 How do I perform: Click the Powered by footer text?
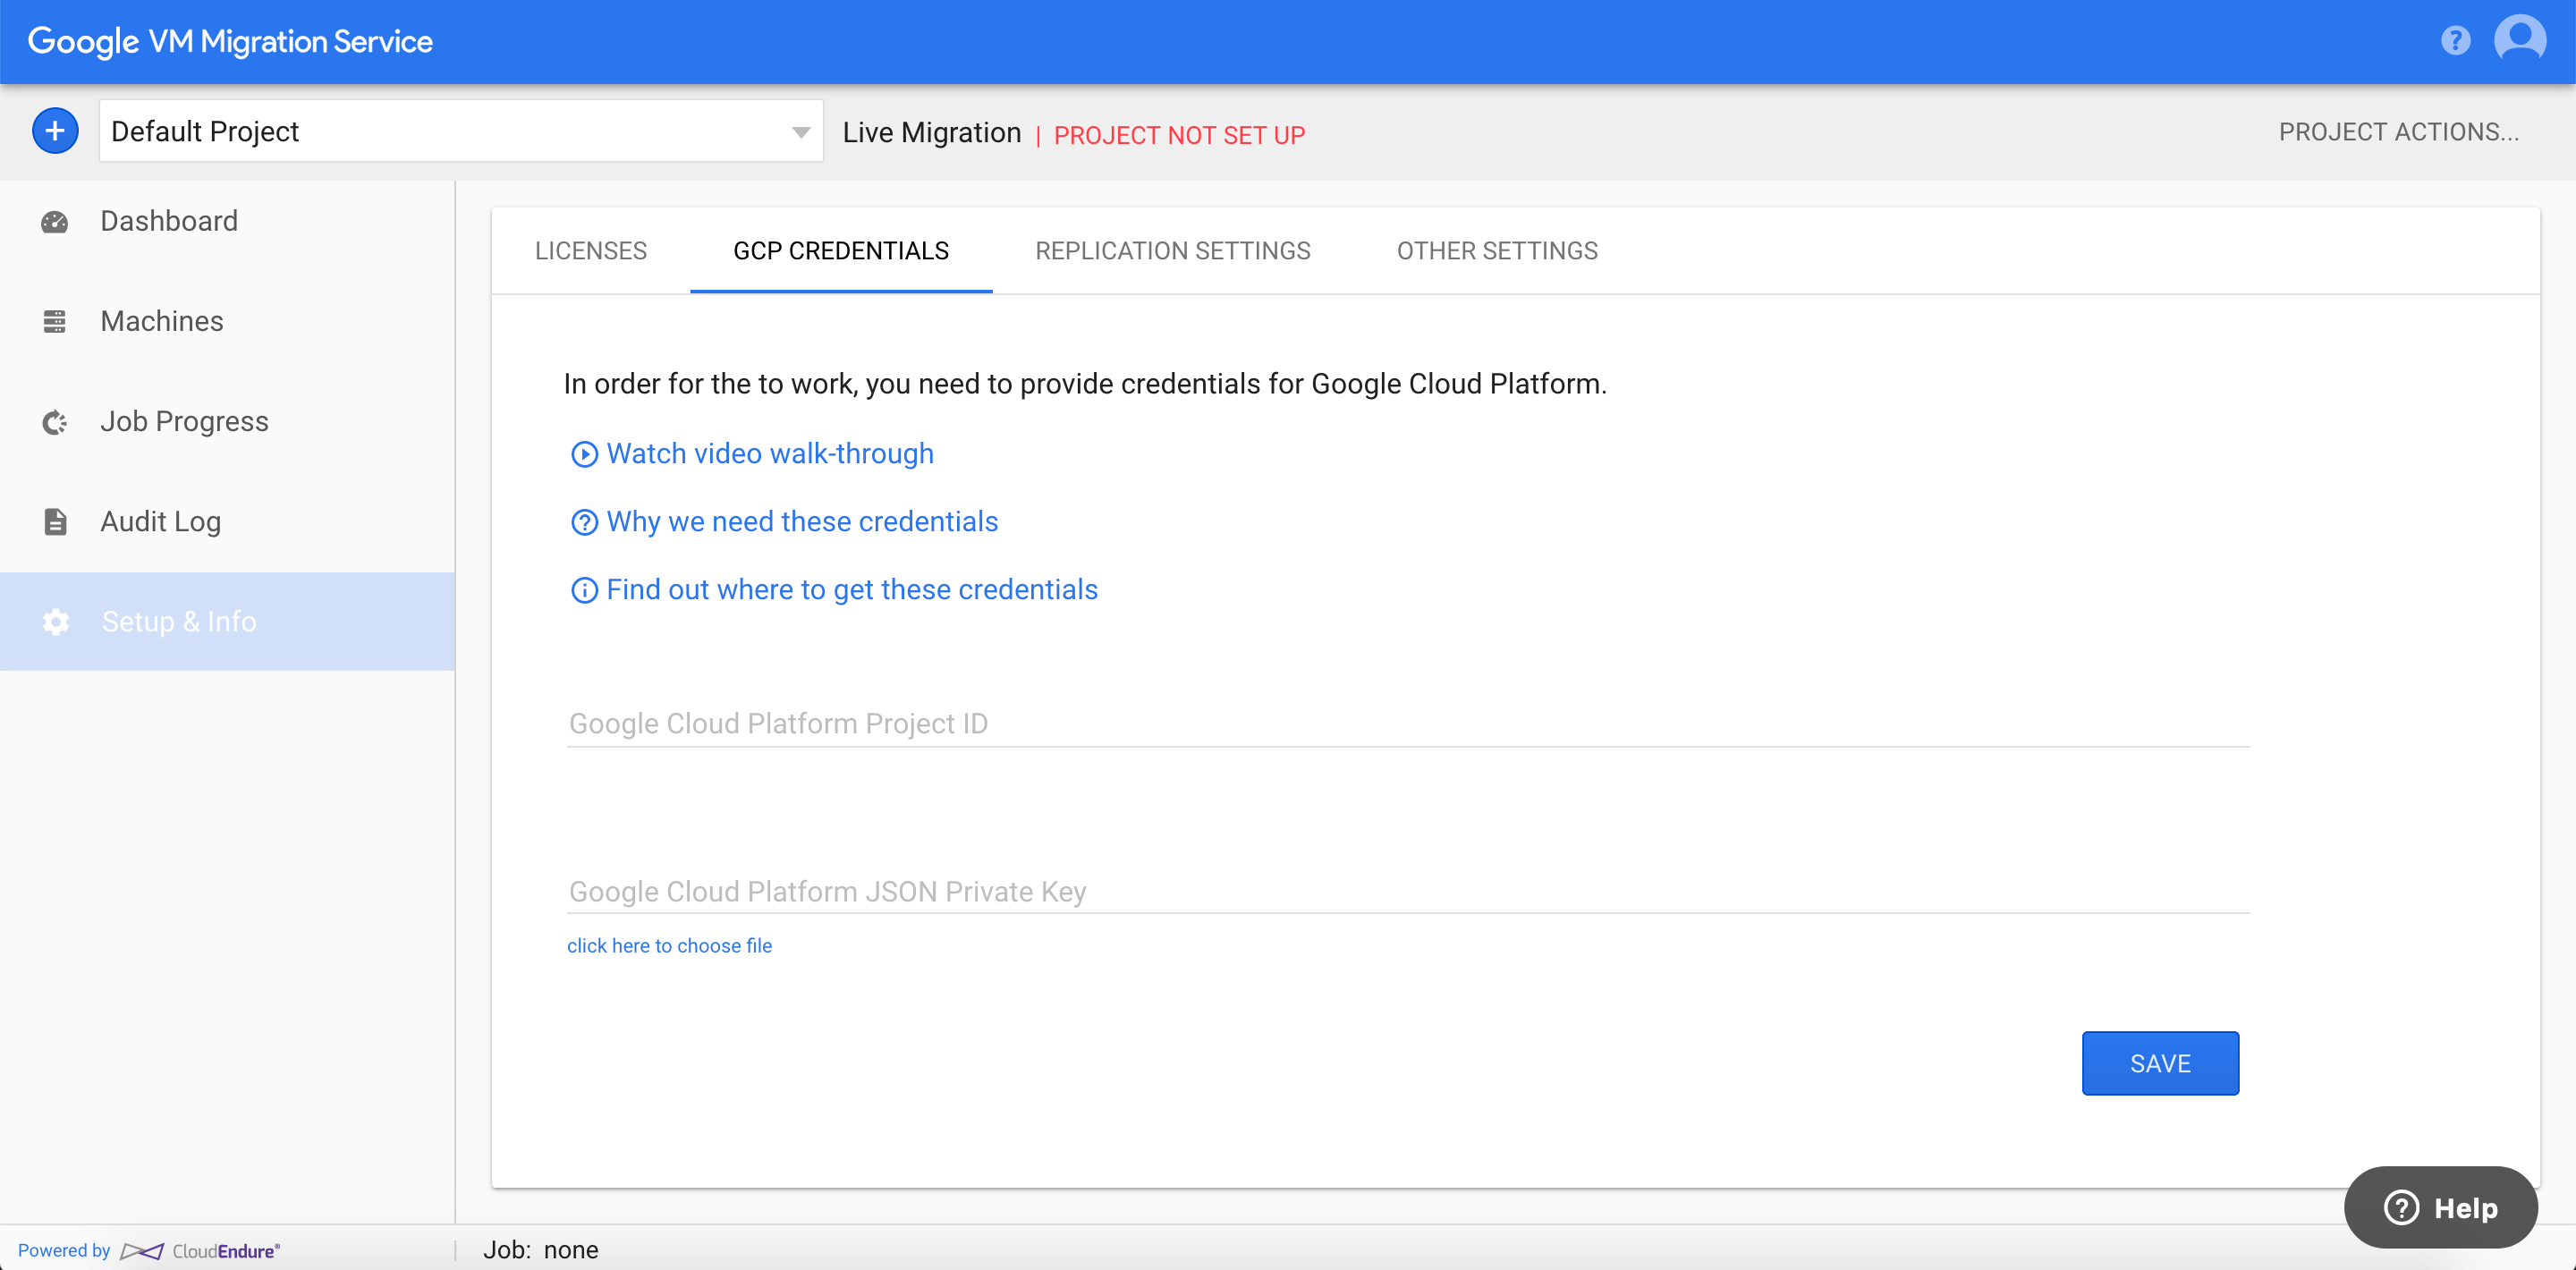[x=64, y=1251]
